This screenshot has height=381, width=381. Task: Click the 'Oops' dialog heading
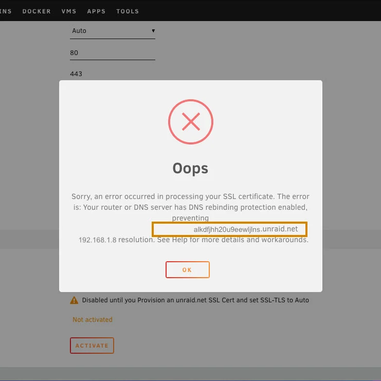tap(190, 168)
